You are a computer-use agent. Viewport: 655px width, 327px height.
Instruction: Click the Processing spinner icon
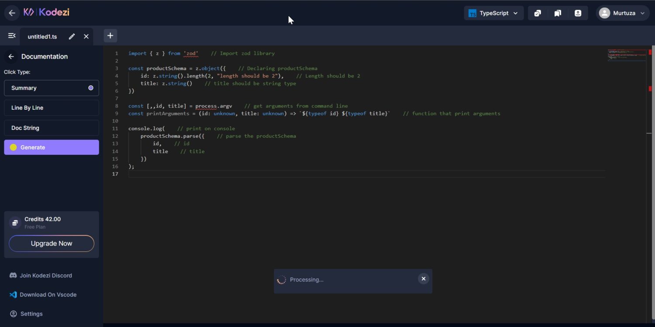point(282,280)
